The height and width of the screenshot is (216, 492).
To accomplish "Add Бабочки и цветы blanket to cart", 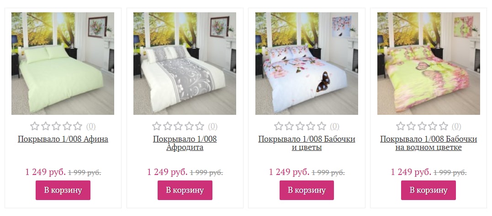I will [x=307, y=190].
